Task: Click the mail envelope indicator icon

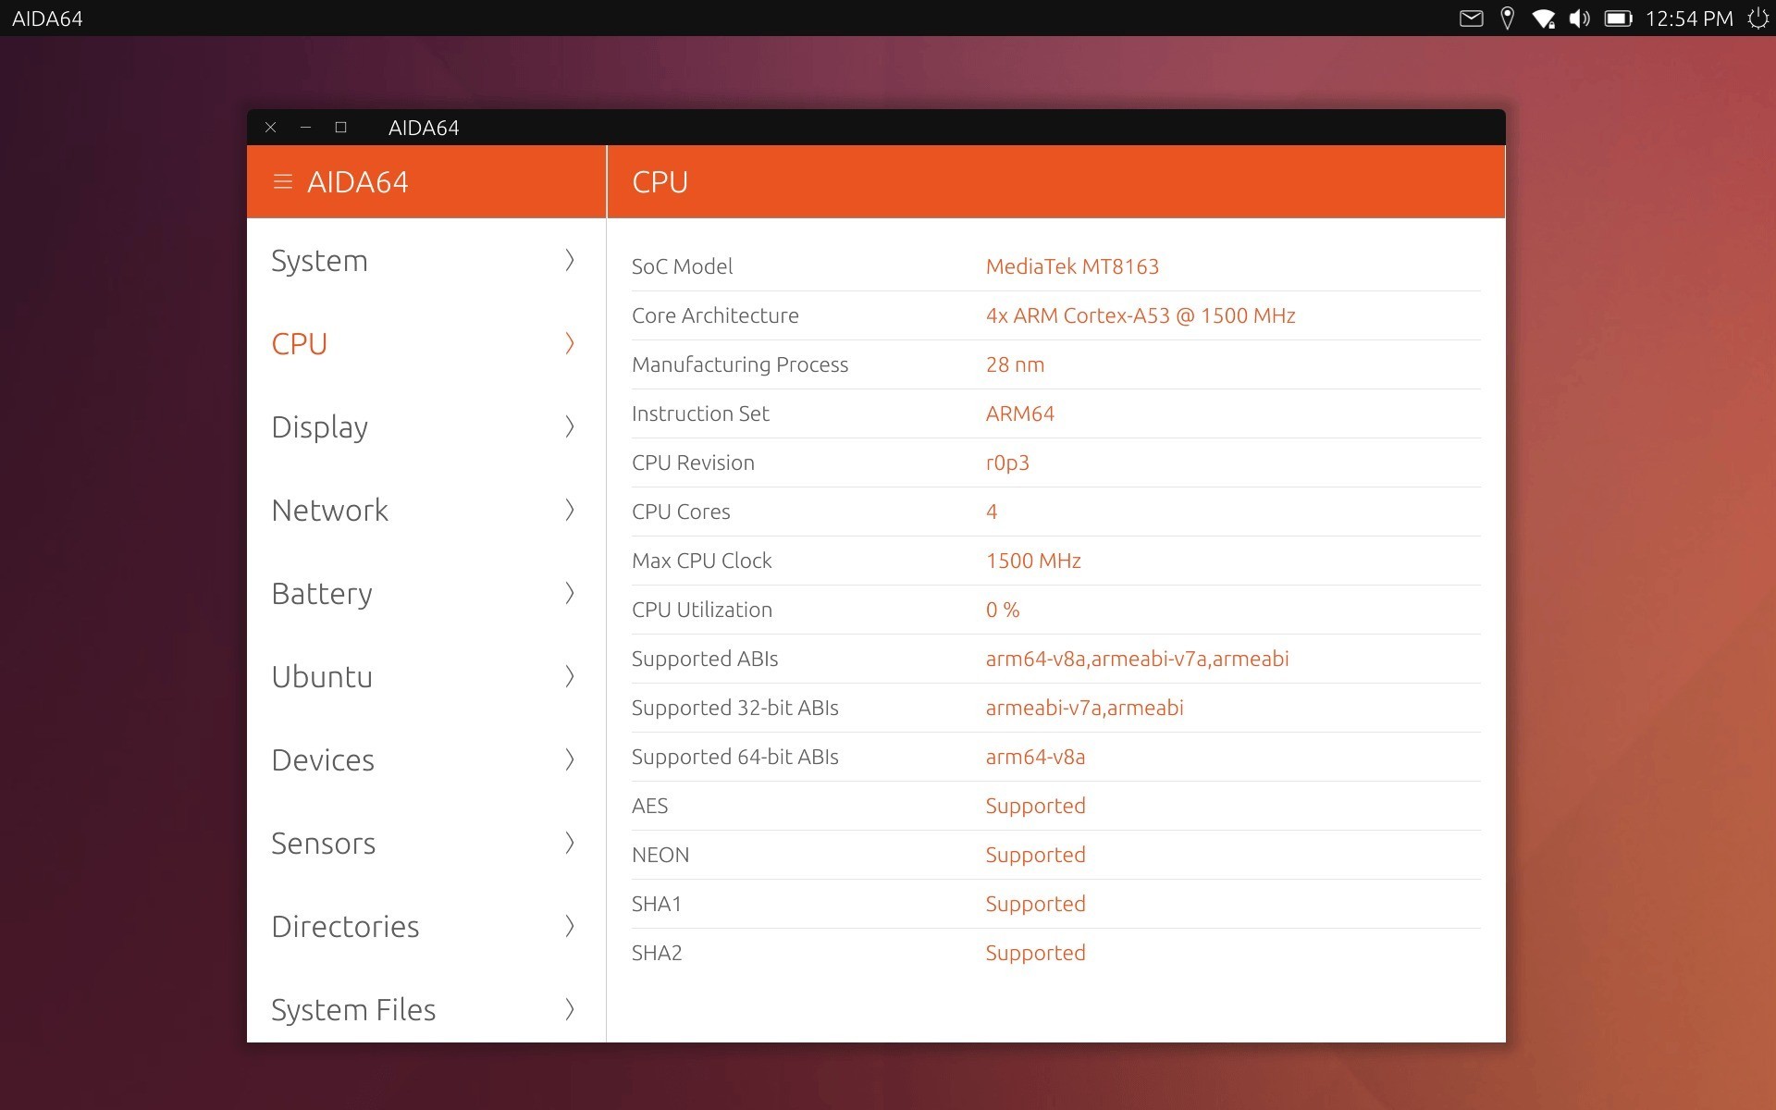Action: 1471,18
